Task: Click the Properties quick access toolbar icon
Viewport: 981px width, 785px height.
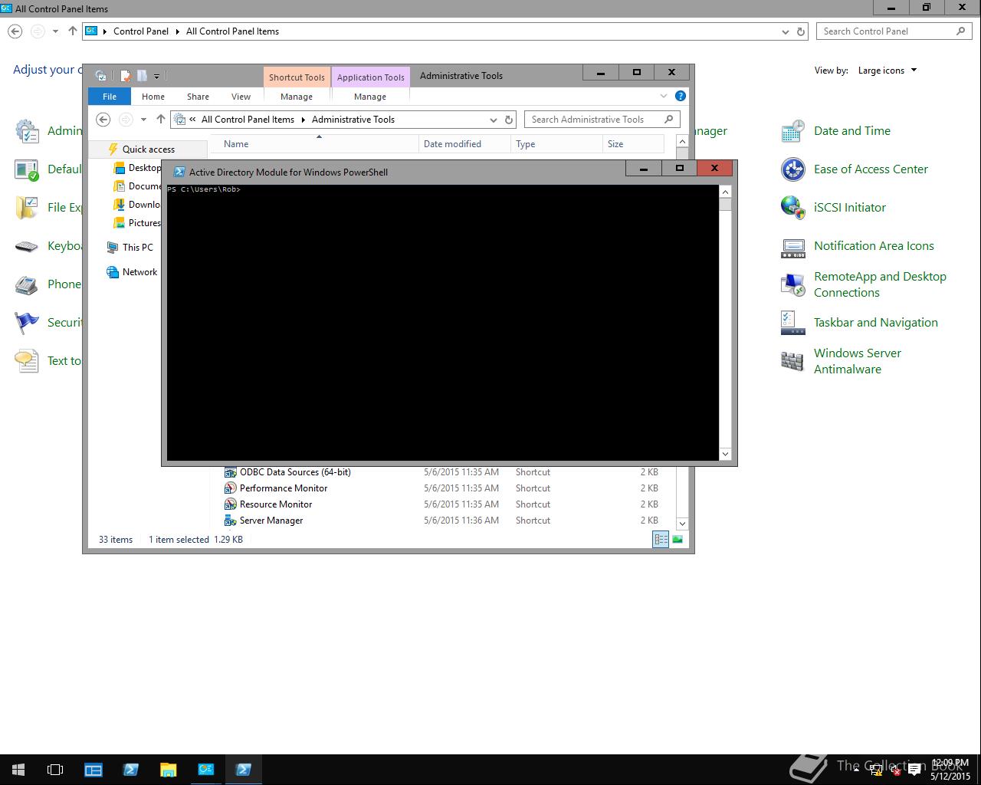Action: [x=126, y=76]
